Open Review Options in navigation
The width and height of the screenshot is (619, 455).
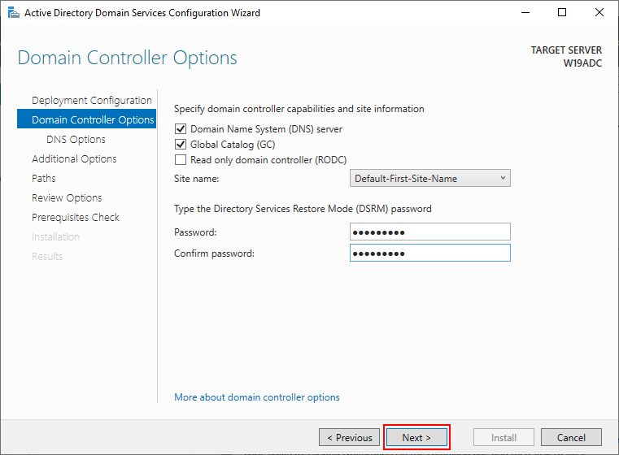(67, 198)
